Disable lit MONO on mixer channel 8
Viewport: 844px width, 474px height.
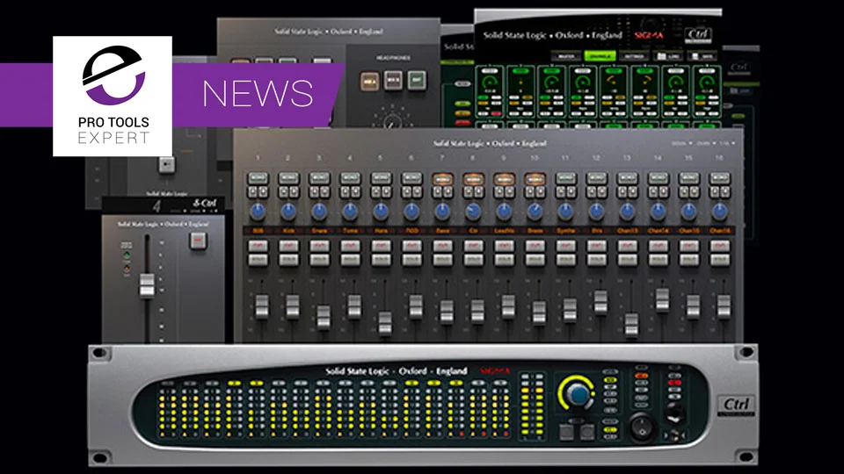click(473, 178)
